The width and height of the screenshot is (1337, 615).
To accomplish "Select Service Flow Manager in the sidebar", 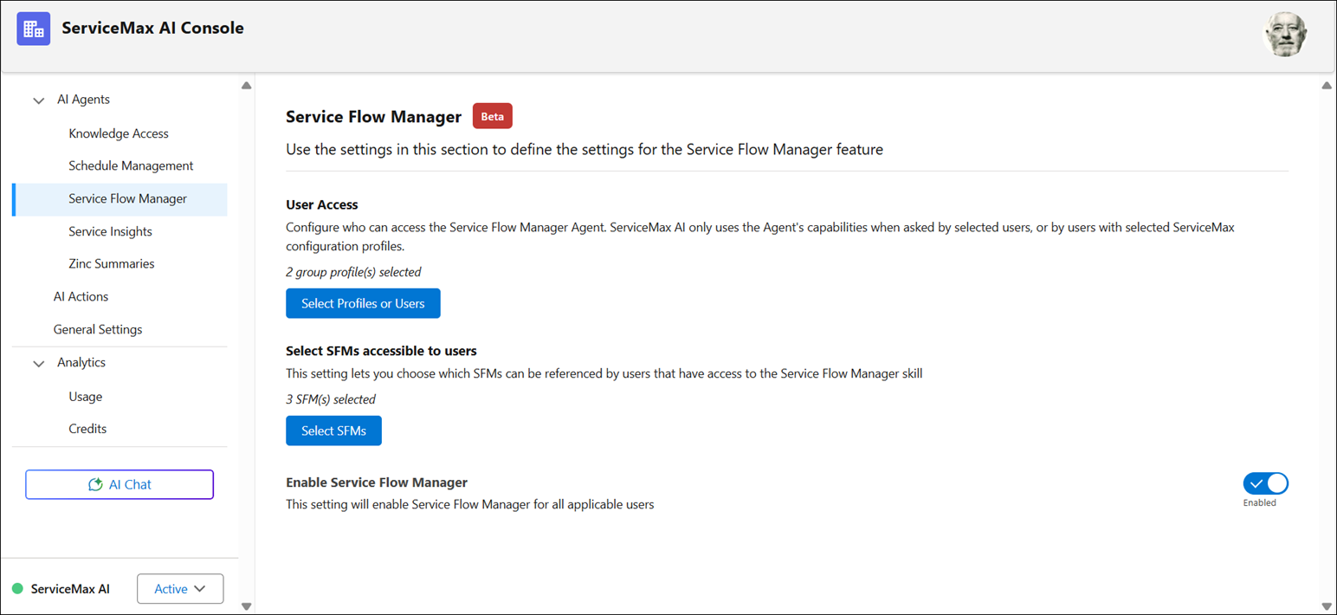I will click(119, 199).
